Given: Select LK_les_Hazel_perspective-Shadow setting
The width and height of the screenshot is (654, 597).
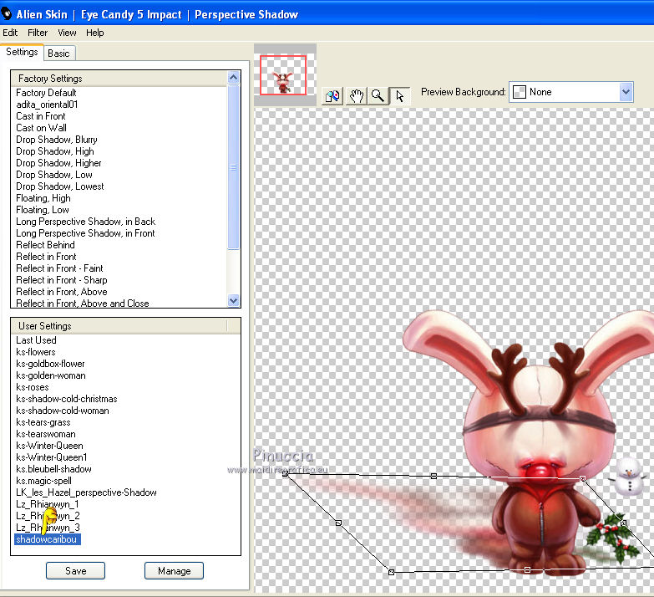Looking at the screenshot, I should pyautogui.click(x=86, y=492).
